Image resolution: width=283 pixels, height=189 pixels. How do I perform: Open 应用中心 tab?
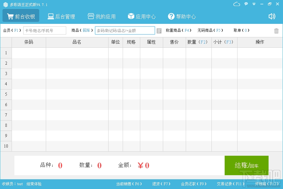pos(142,16)
